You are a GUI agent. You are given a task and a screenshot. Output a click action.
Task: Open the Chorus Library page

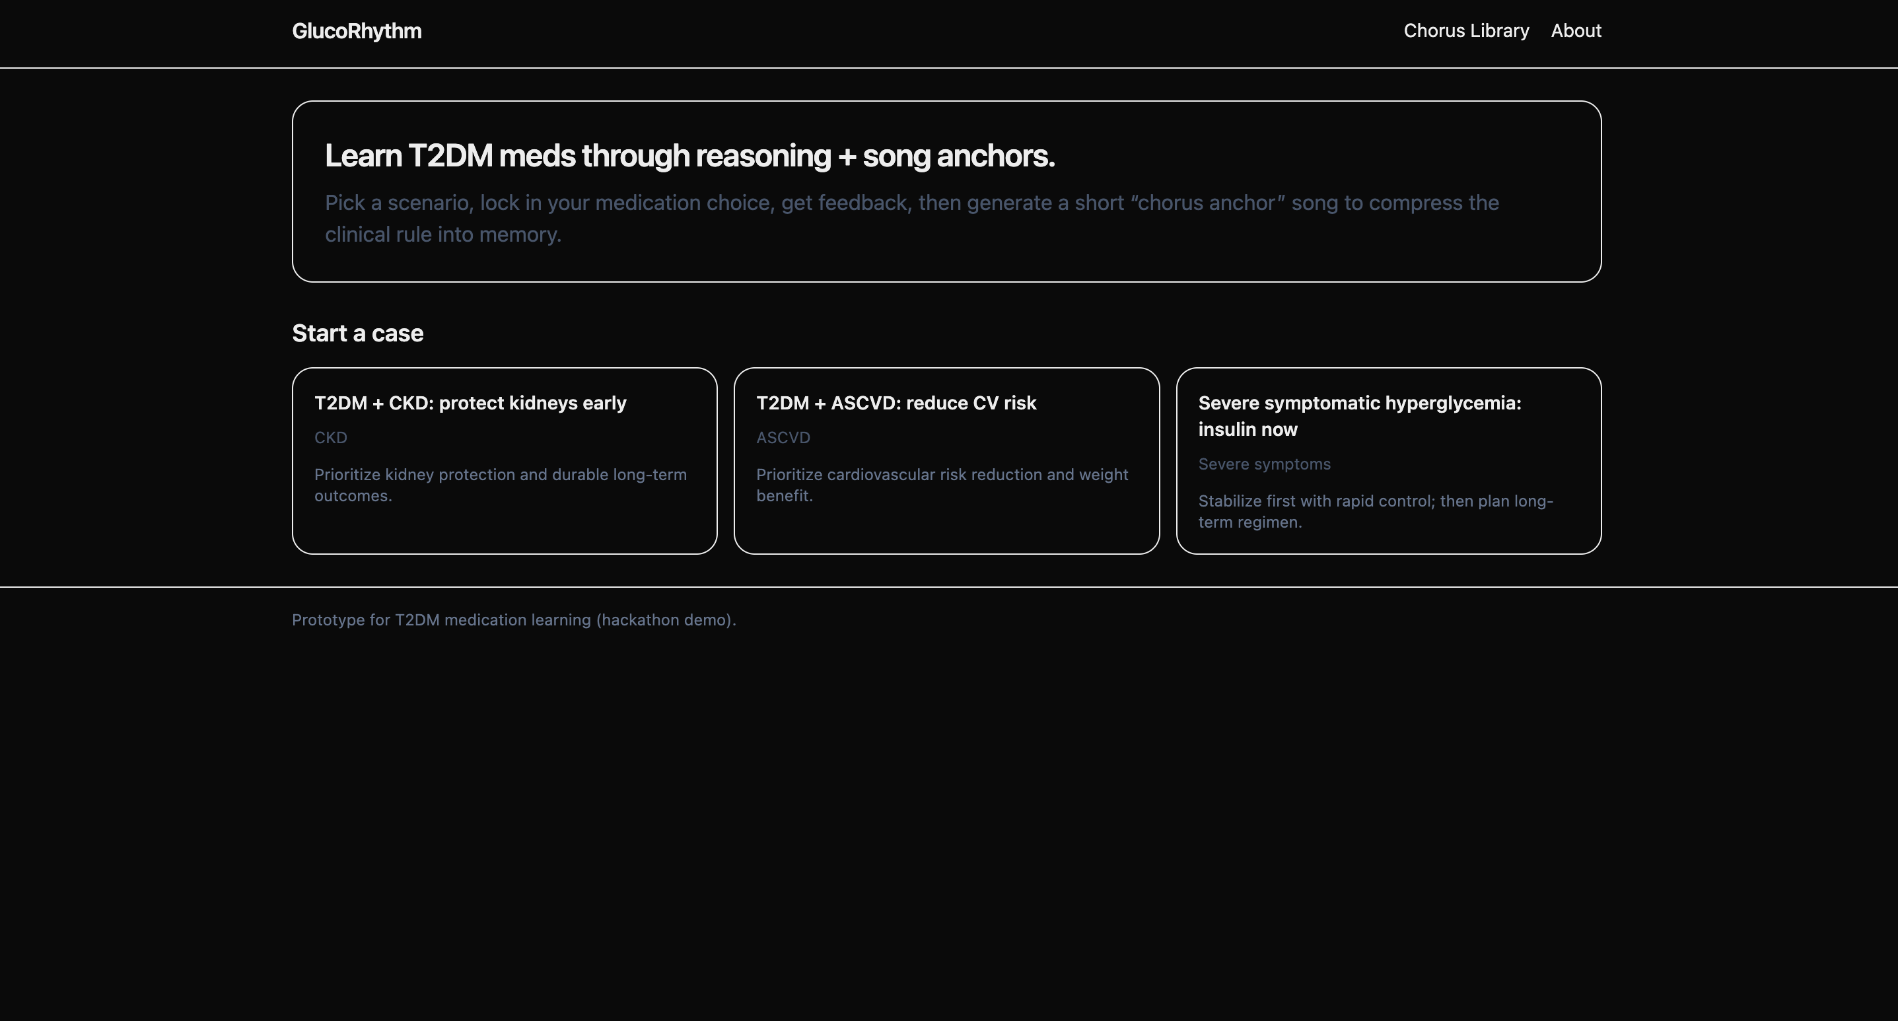click(1465, 31)
